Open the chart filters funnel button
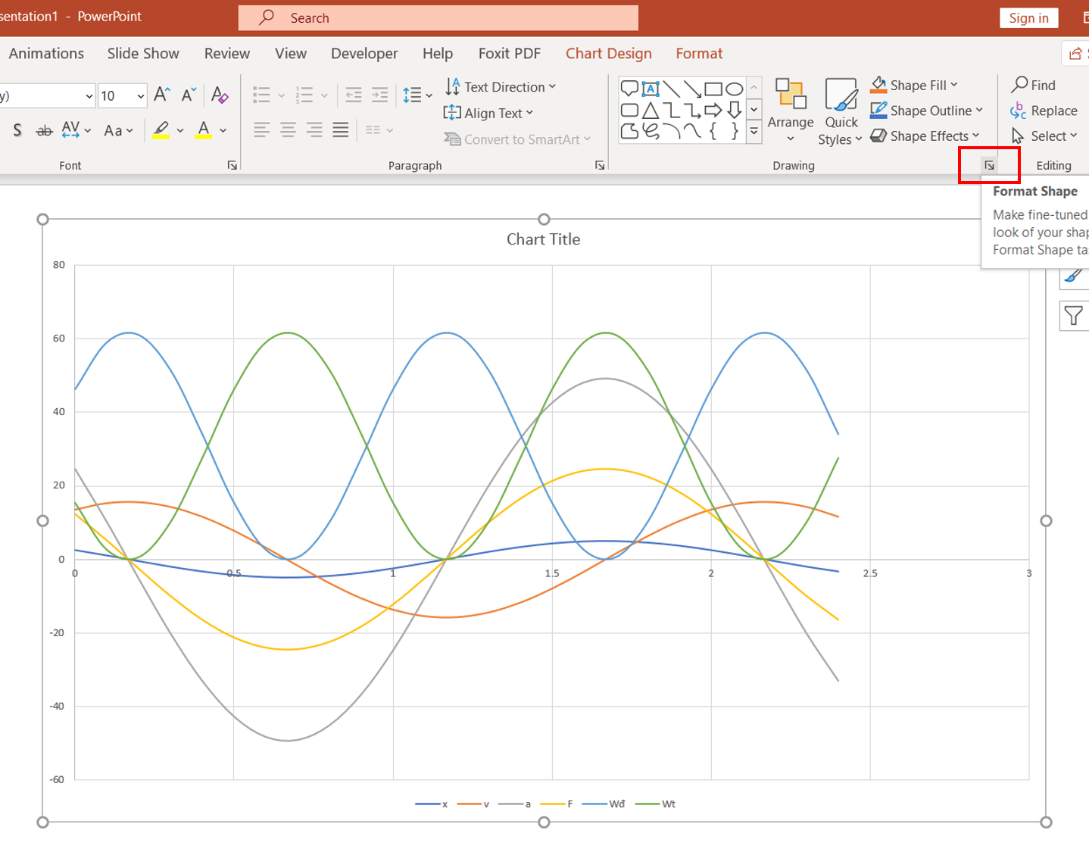1089x852 pixels. pos(1073,316)
